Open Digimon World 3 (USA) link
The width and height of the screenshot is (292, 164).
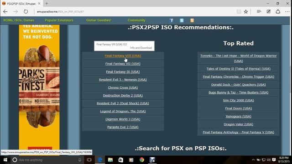click(123, 119)
